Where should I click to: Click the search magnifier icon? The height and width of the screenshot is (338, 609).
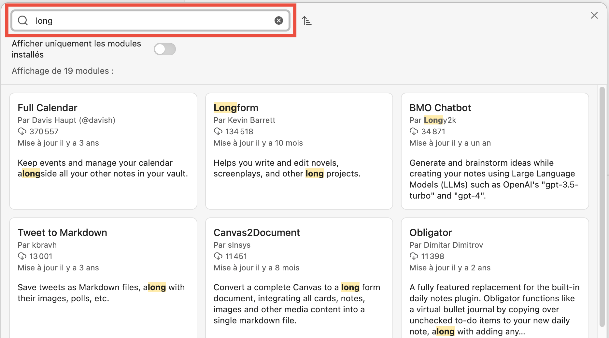coord(23,21)
